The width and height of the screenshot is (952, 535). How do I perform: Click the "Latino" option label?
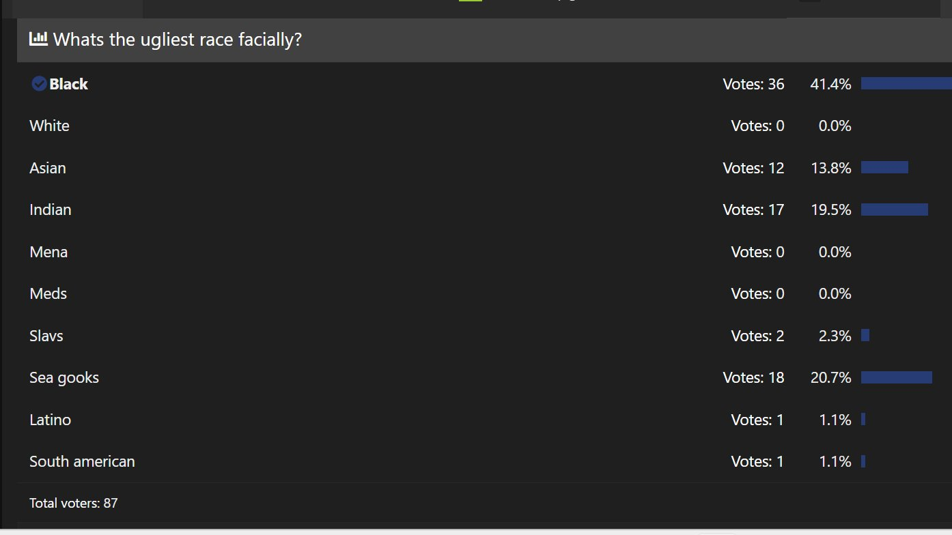tap(51, 420)
